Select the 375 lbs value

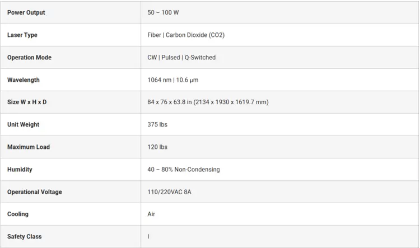click(x=157, y=124)
